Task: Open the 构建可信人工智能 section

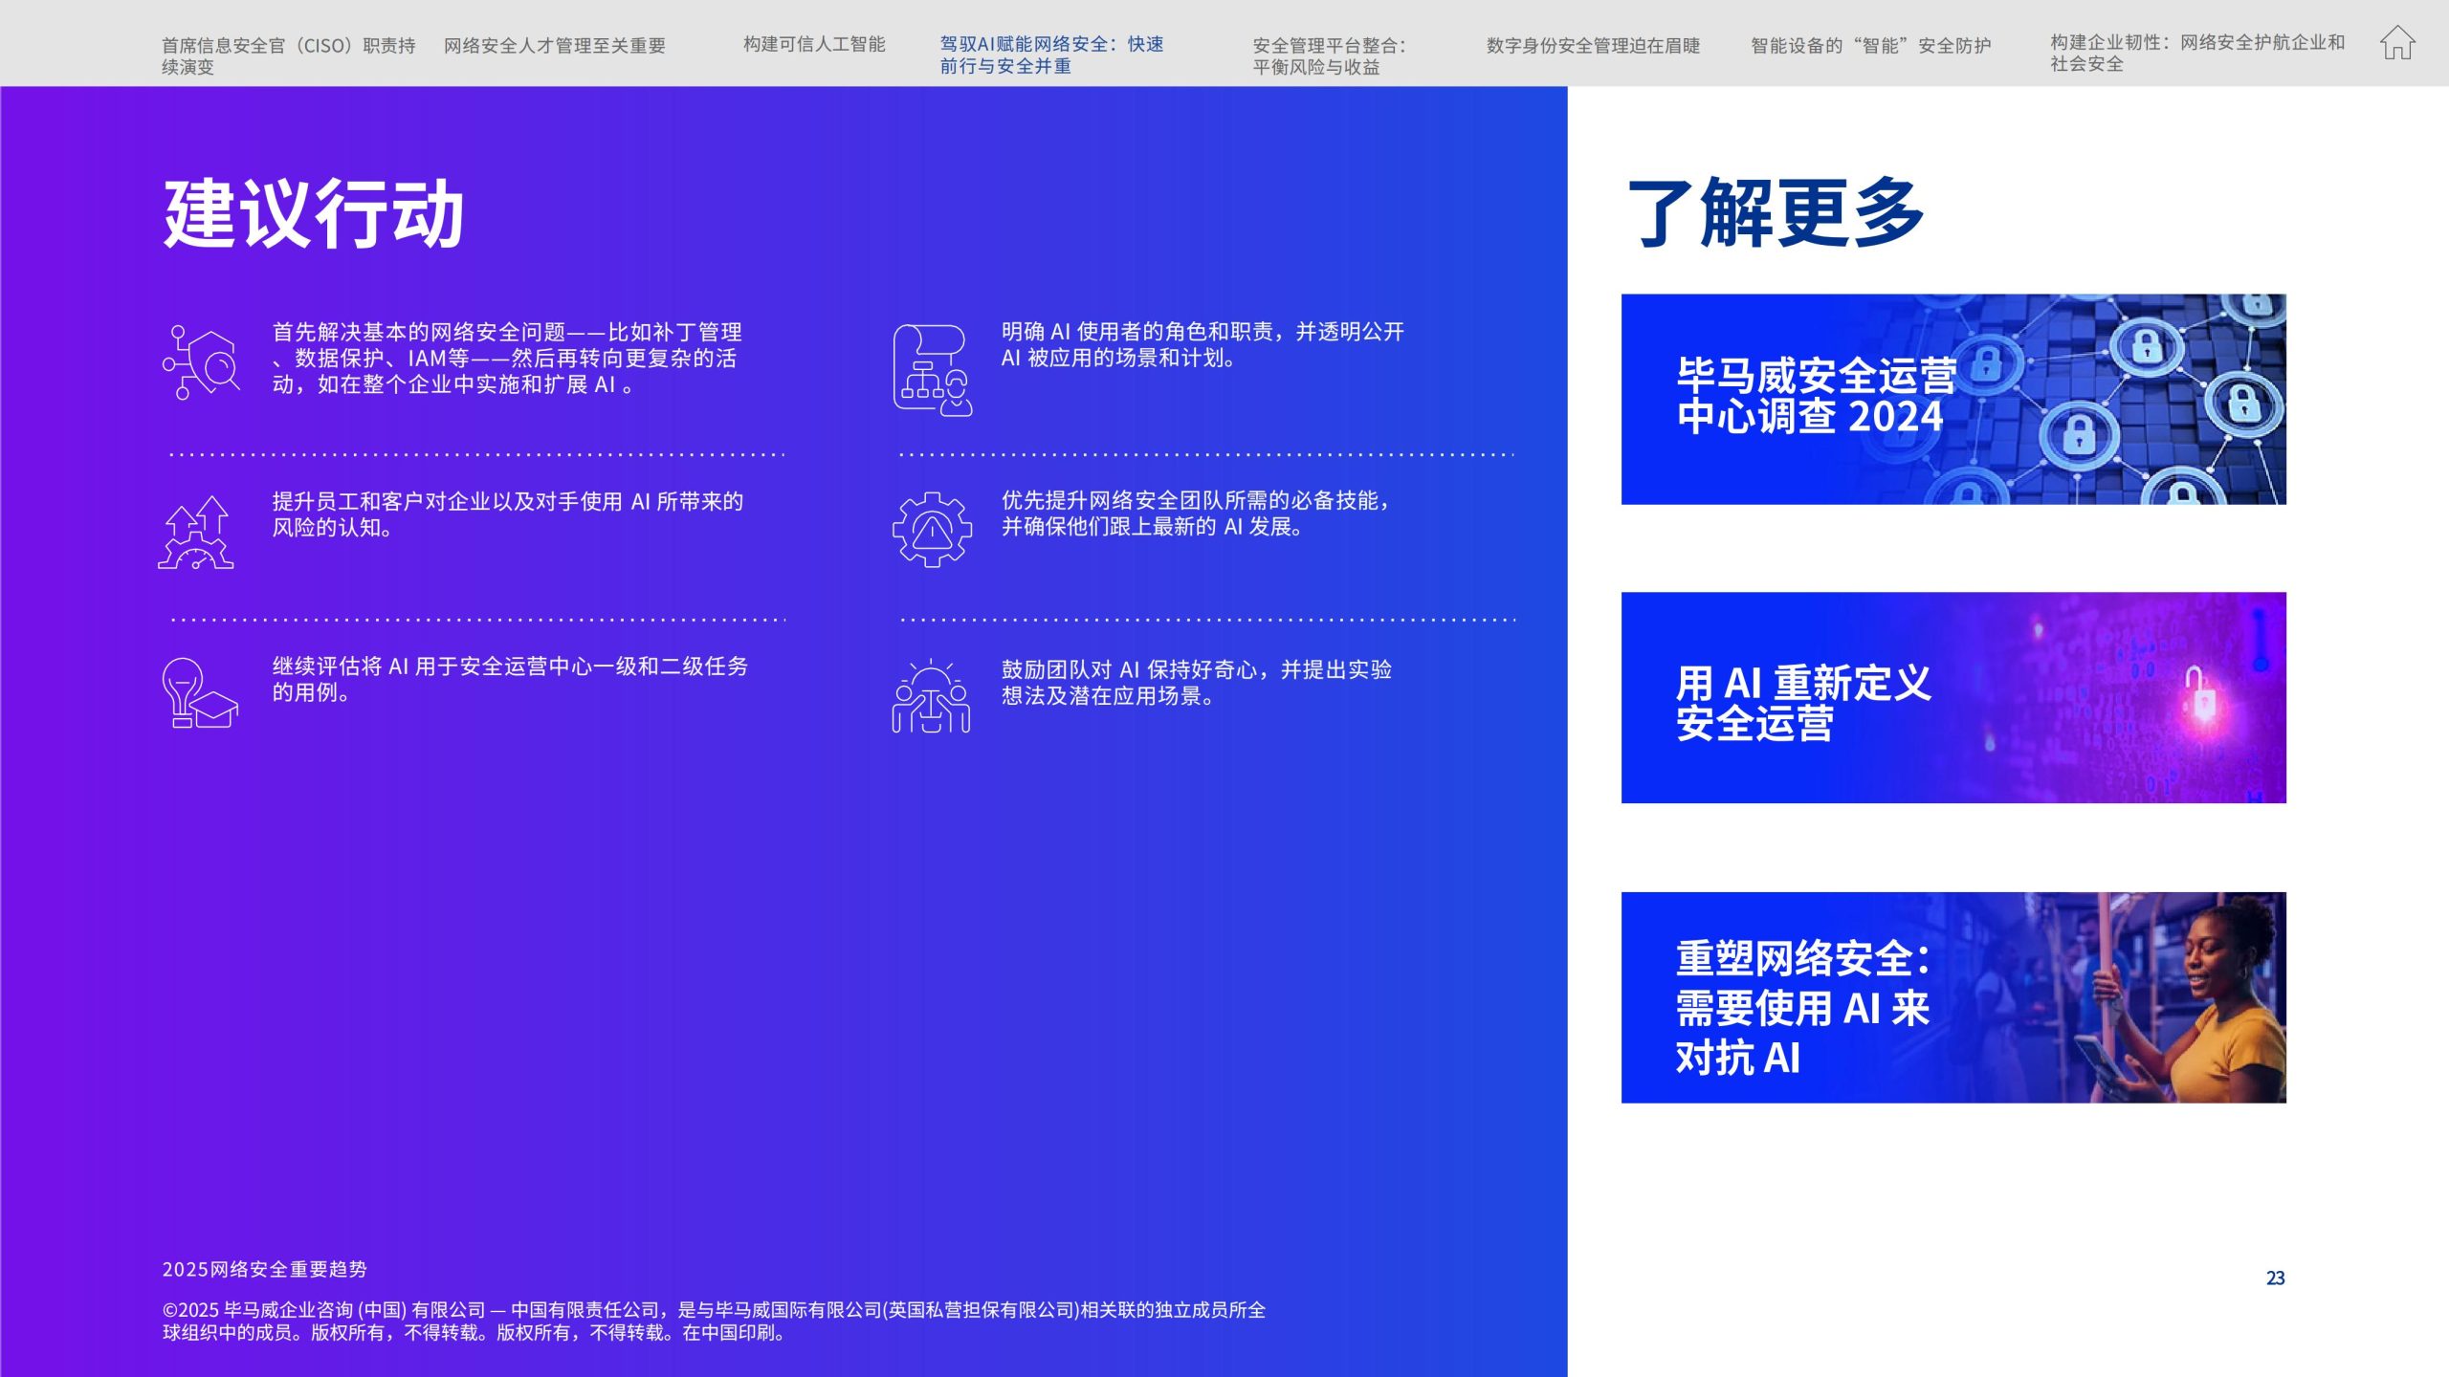Action: 814,44
